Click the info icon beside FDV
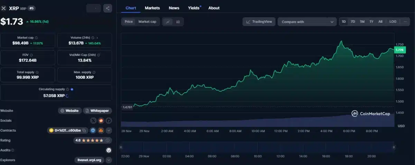The height and width of the screenshot is (165, 415). (31, 55)
